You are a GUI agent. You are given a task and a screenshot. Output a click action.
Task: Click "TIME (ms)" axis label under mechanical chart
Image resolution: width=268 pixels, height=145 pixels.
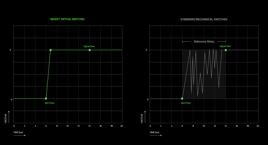[x=154, y=132]
